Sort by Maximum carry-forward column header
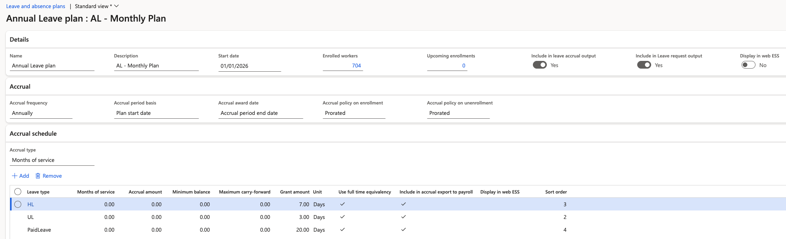The image size is (786, 239). coord(245,192)
